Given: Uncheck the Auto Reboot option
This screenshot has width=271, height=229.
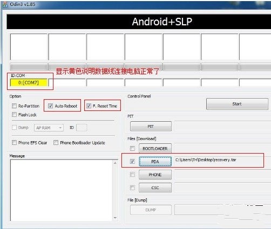Looking at the screenshot, I should coord(50,106).
